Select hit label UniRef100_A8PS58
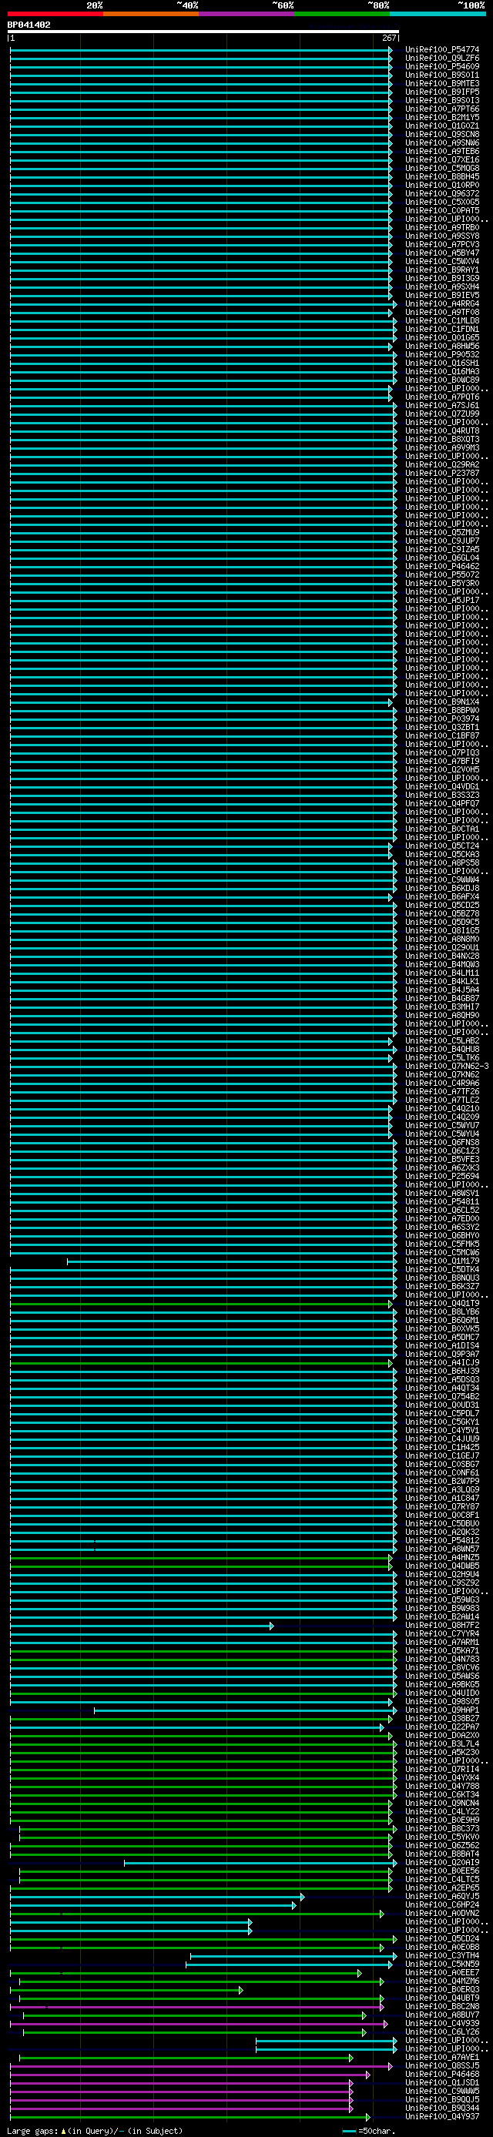This screenshot has width=493, height=2137. coord(442,863)
